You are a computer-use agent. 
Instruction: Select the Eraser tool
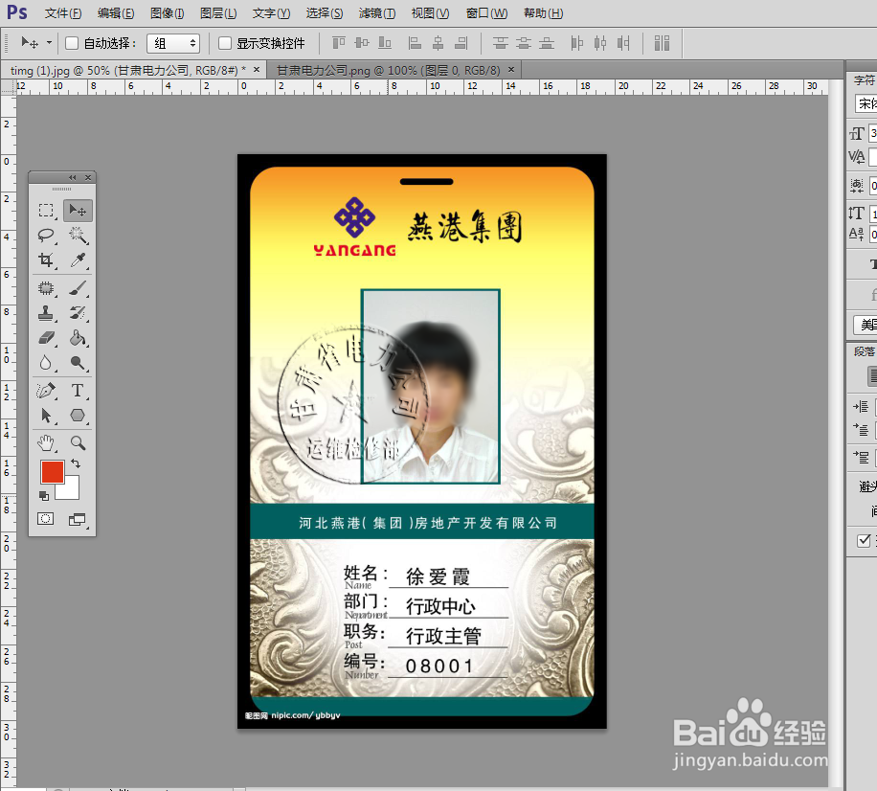click(x=46, y=338)
